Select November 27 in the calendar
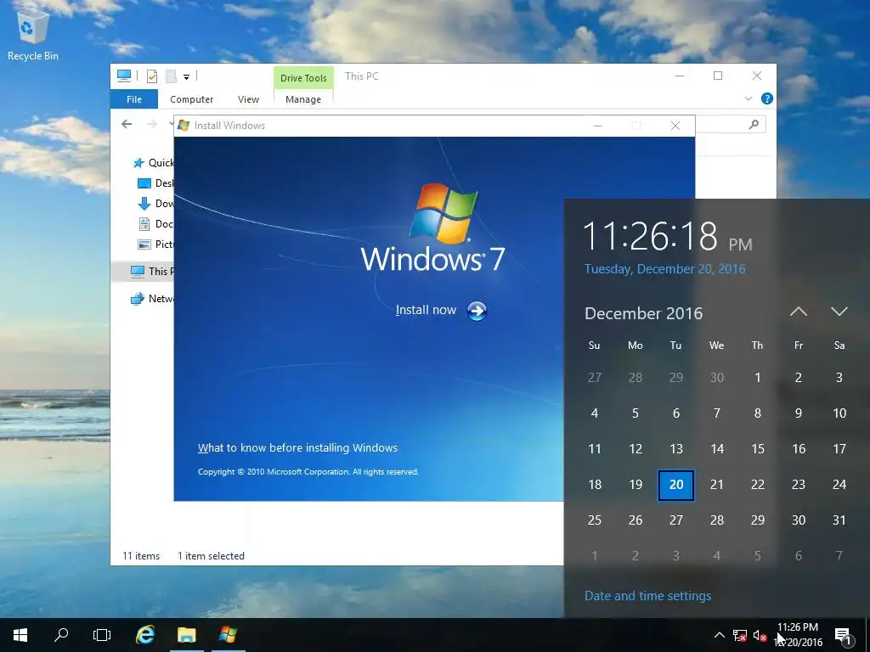Screen dimensions: 870x652 (x=594, y=378)
